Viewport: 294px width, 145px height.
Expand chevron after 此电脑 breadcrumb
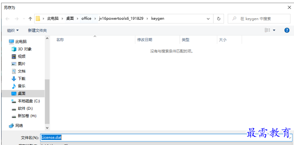point(62,19)
